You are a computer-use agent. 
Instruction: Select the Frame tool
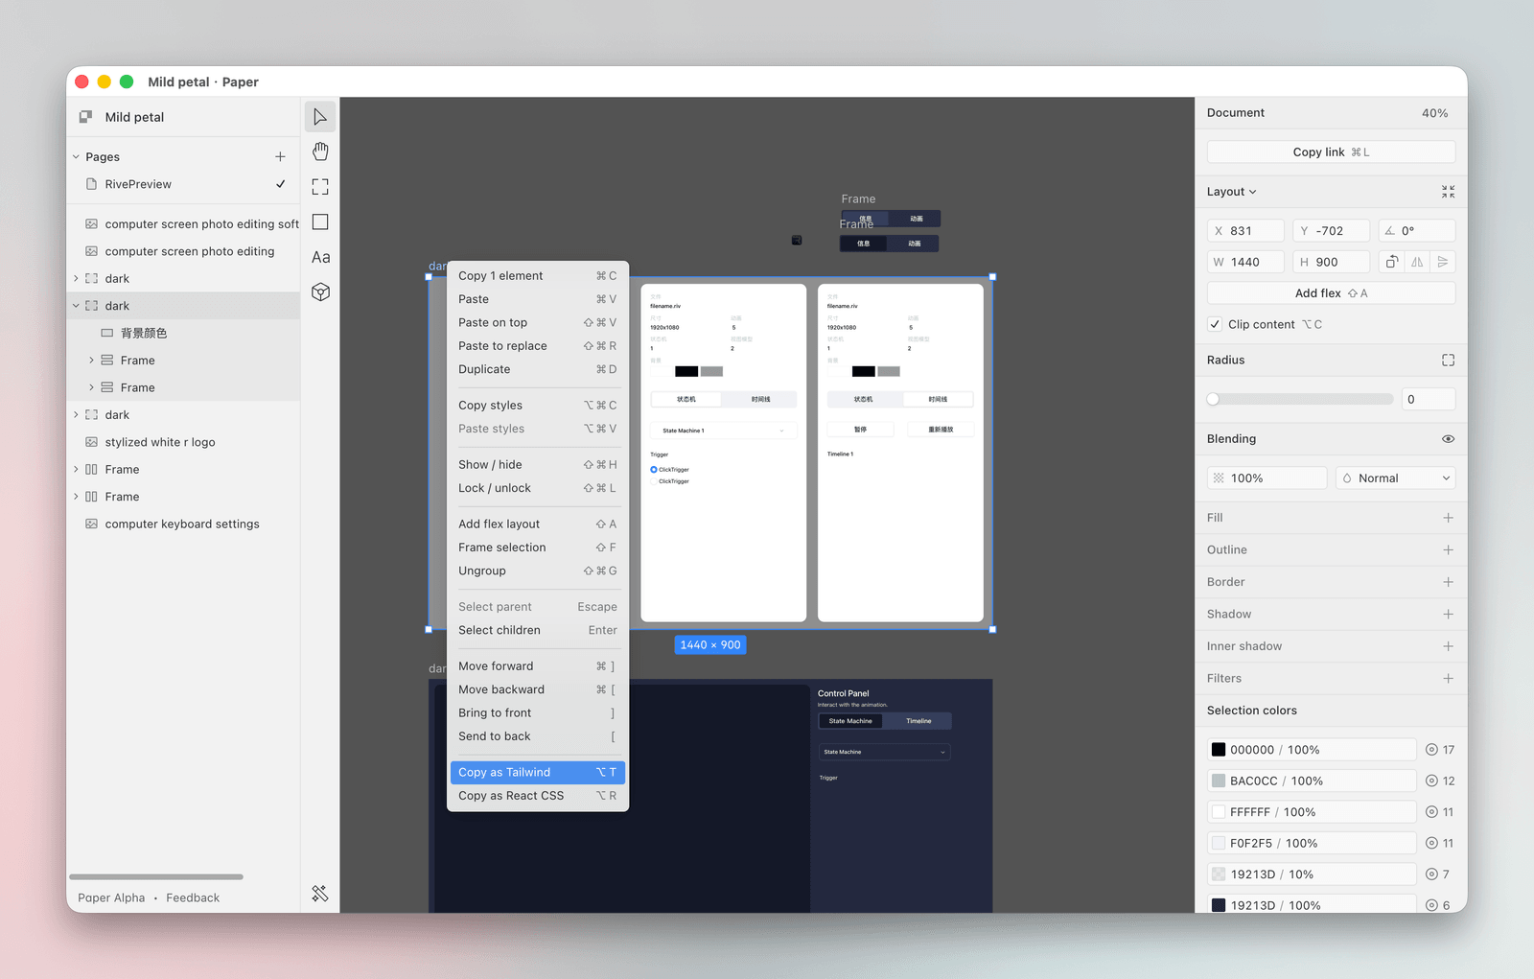[x=320, y=187]
